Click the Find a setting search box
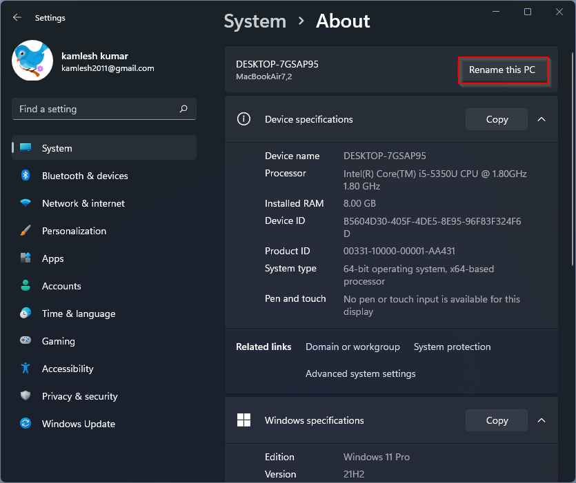This screenshot has height=483, width=576. tap(103, 109)
